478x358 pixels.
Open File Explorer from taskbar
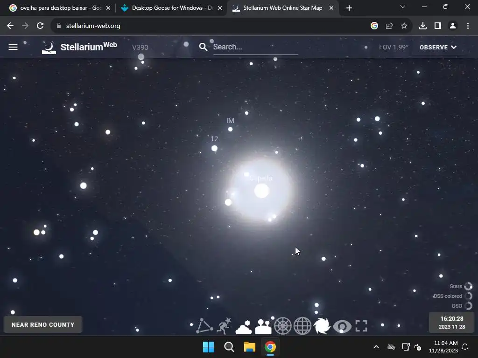click(249, 347)
